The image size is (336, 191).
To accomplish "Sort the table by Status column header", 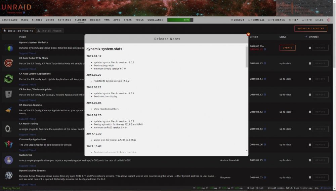I will click(283, 37).
